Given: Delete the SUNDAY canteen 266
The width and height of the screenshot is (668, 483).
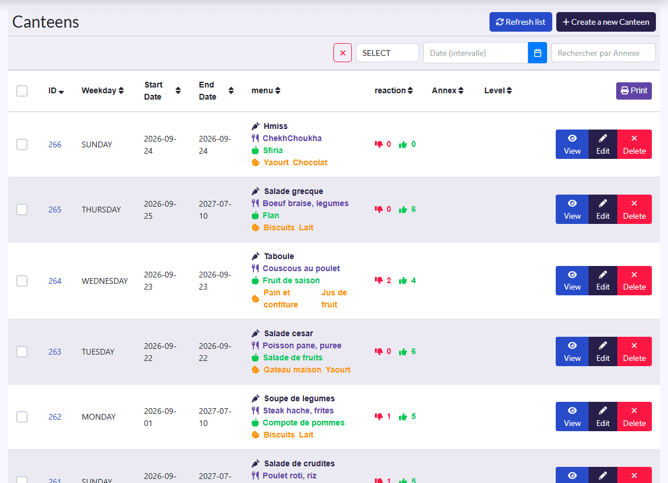Looking at the screenshot, I should [x=635, y=144].
